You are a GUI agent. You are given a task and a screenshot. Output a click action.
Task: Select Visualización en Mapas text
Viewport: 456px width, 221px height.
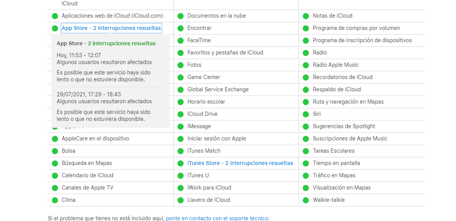[x=342, y=188]
